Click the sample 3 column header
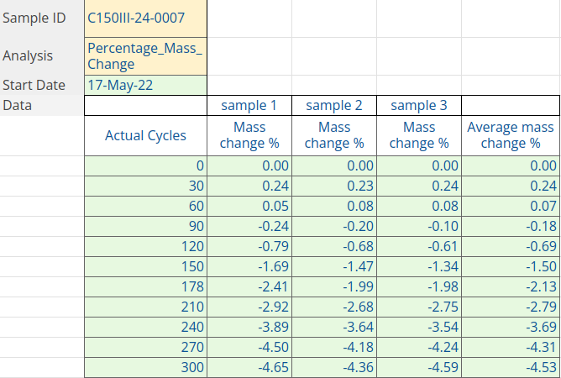 click(418, 105)
